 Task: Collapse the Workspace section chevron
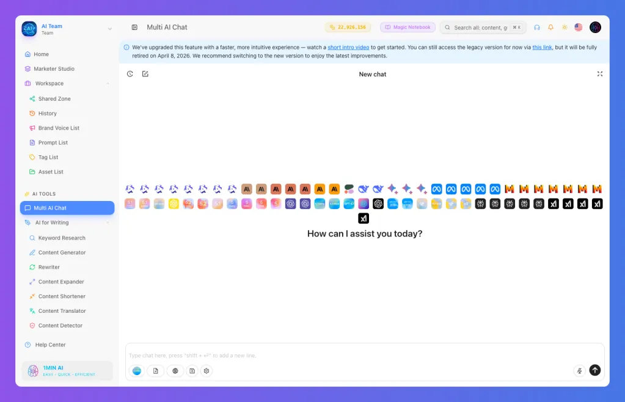(x=108, y=84)
